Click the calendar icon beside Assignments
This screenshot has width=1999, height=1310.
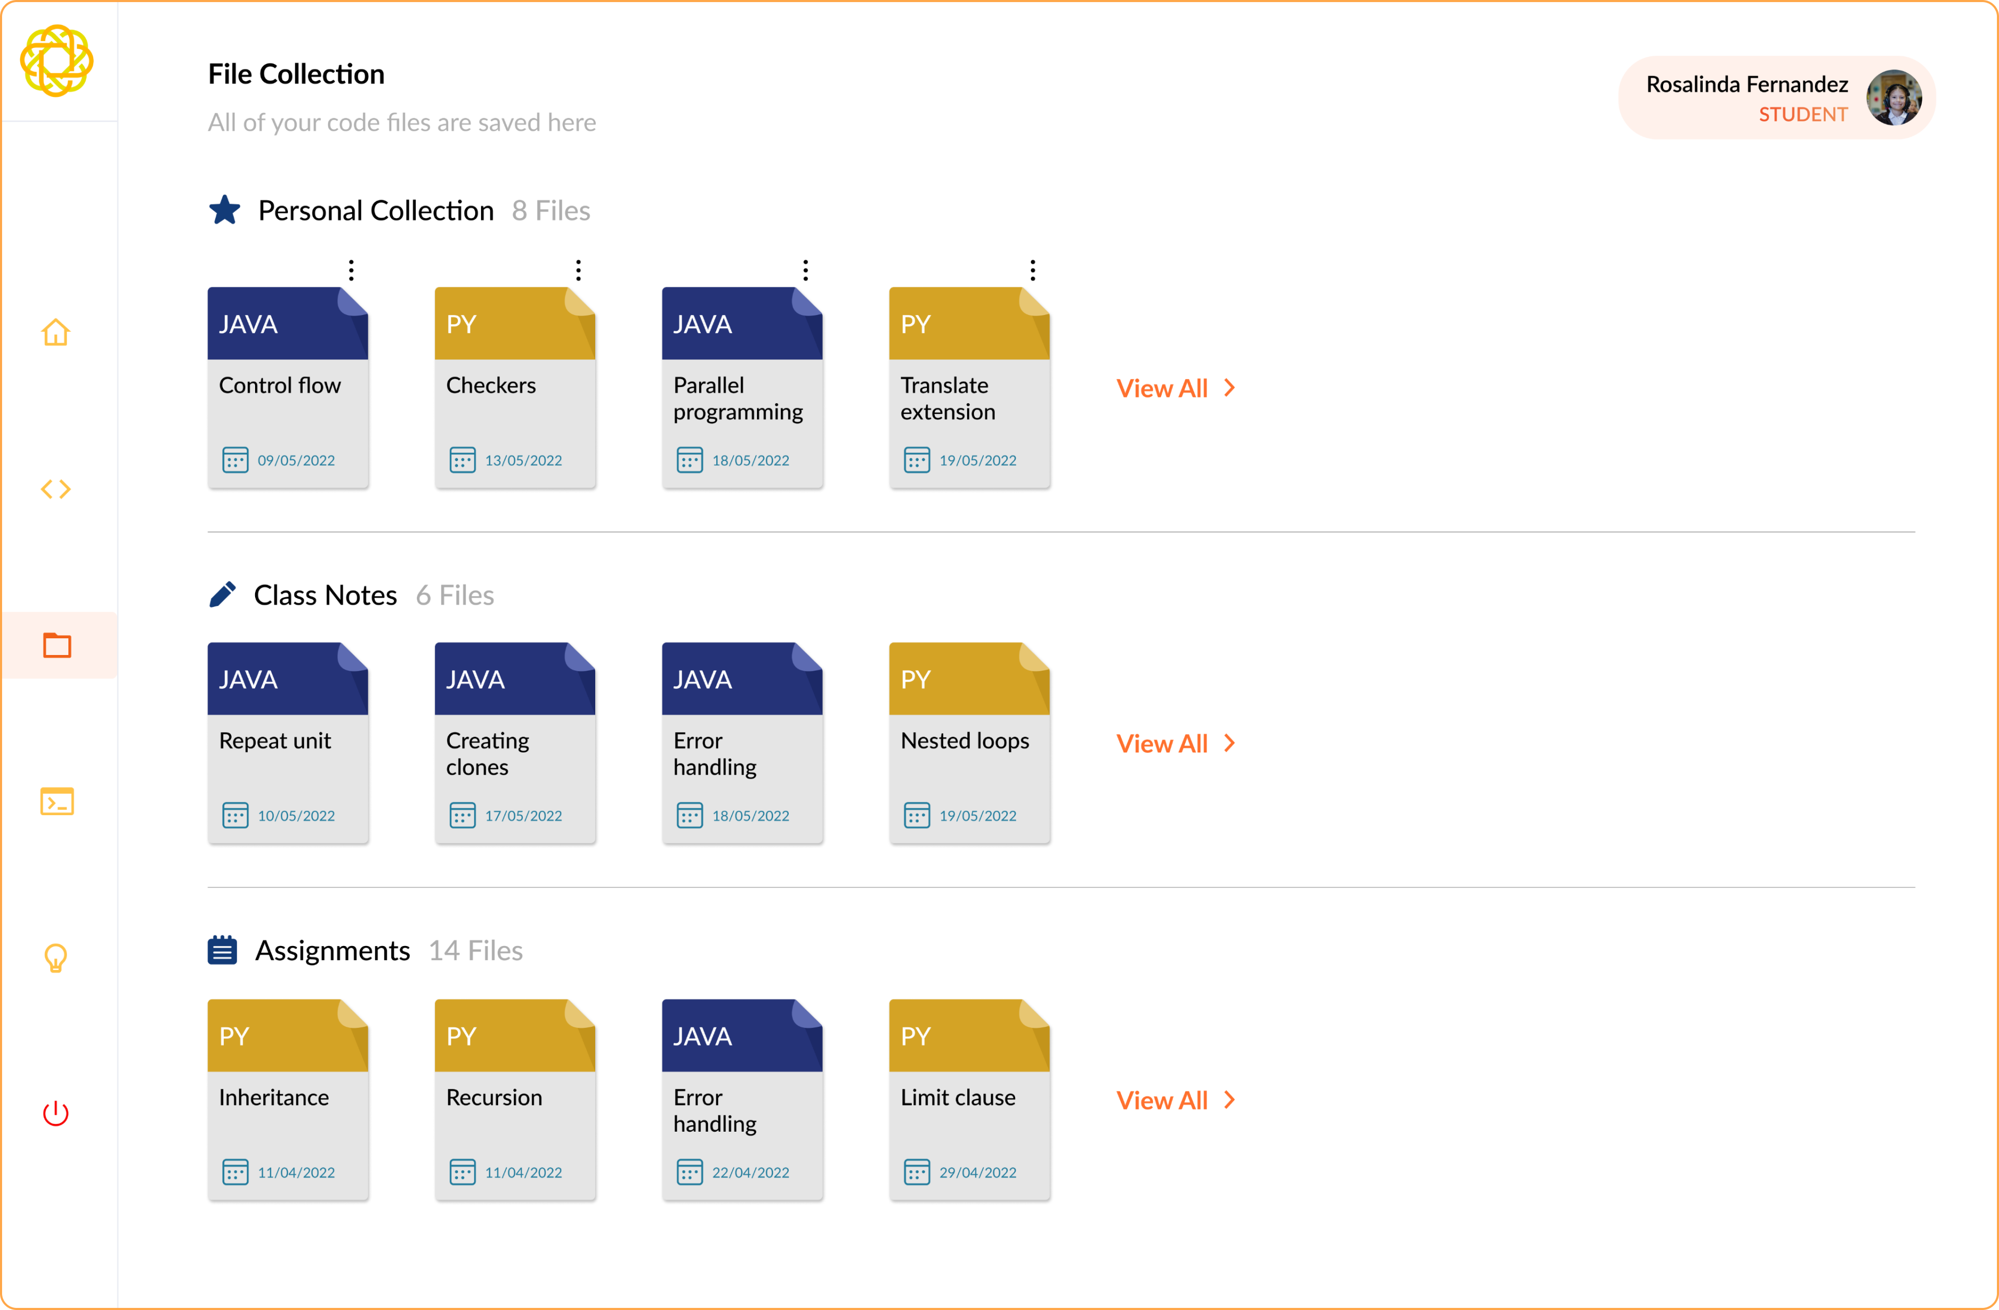click(222, 950)
